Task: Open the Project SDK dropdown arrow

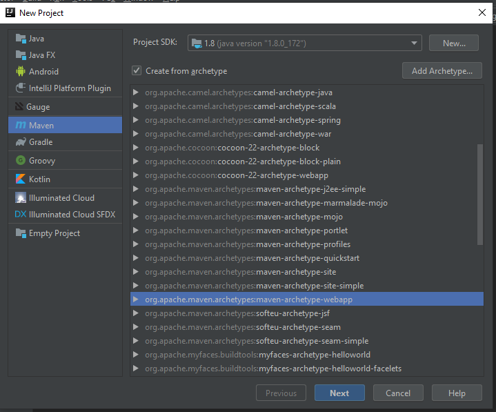Action: pyautogui.click(x=414, y=43)
